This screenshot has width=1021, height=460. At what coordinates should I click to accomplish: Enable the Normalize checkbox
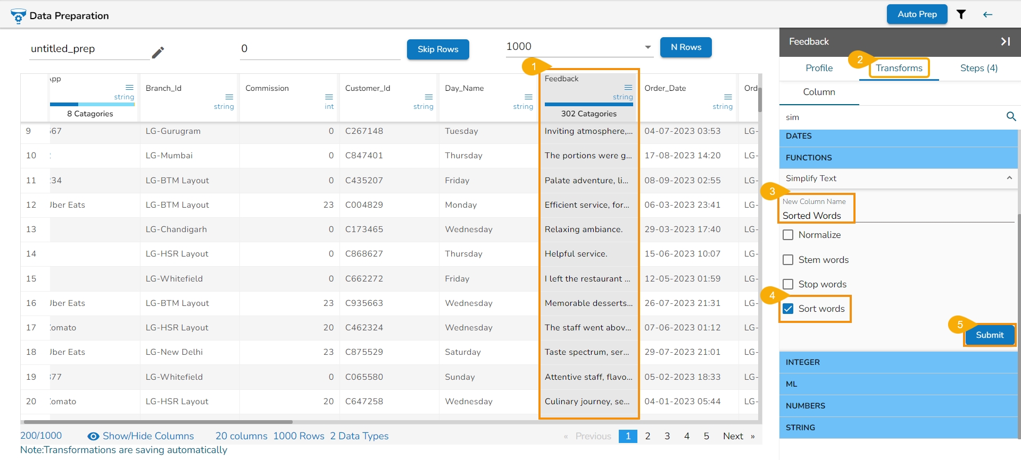(x=788, y=235)
